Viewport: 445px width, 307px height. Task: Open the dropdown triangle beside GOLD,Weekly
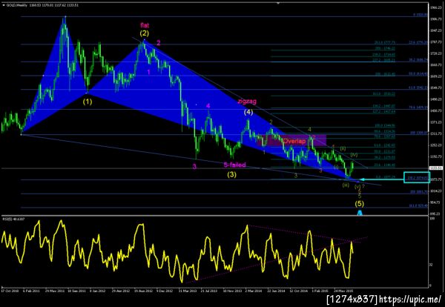click(3, 5)
